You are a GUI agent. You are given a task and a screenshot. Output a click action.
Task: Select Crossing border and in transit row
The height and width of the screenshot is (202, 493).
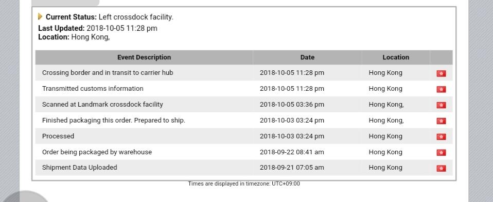click(244, 73)
